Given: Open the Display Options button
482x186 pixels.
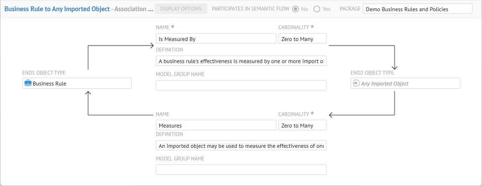Looking at the screenshot, I should (x=181, y=9).
